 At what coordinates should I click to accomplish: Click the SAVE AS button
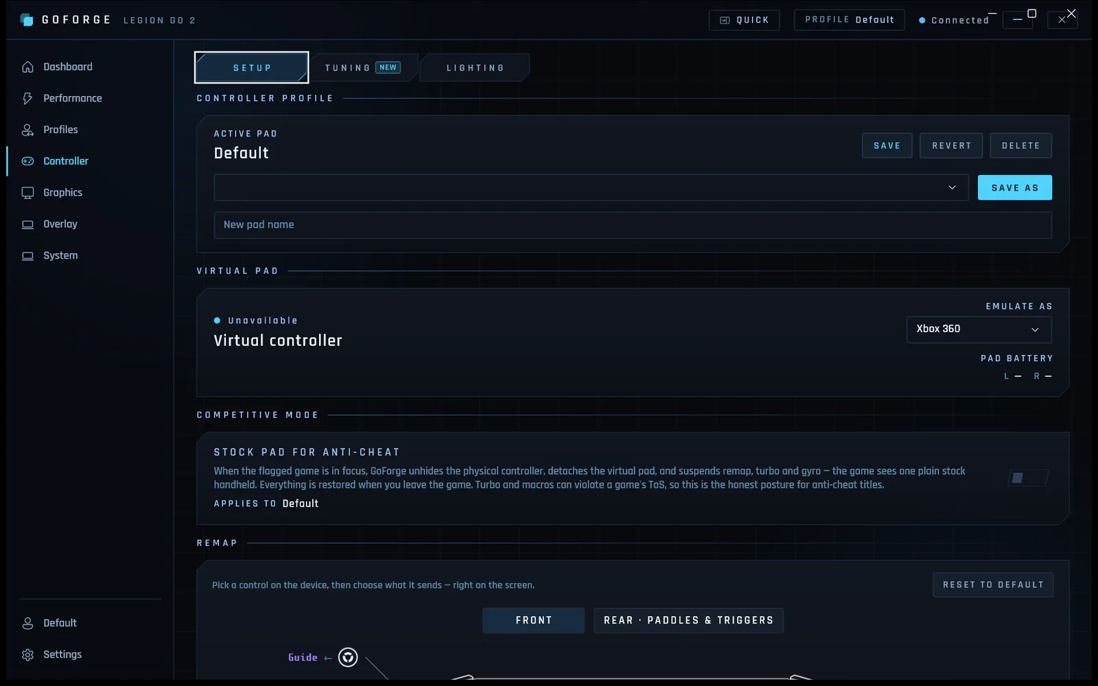1014,187
